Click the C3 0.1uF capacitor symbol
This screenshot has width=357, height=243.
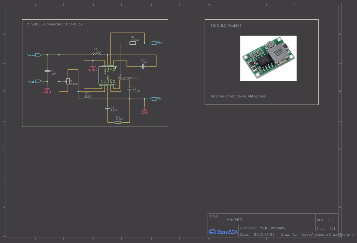point(129,89)
